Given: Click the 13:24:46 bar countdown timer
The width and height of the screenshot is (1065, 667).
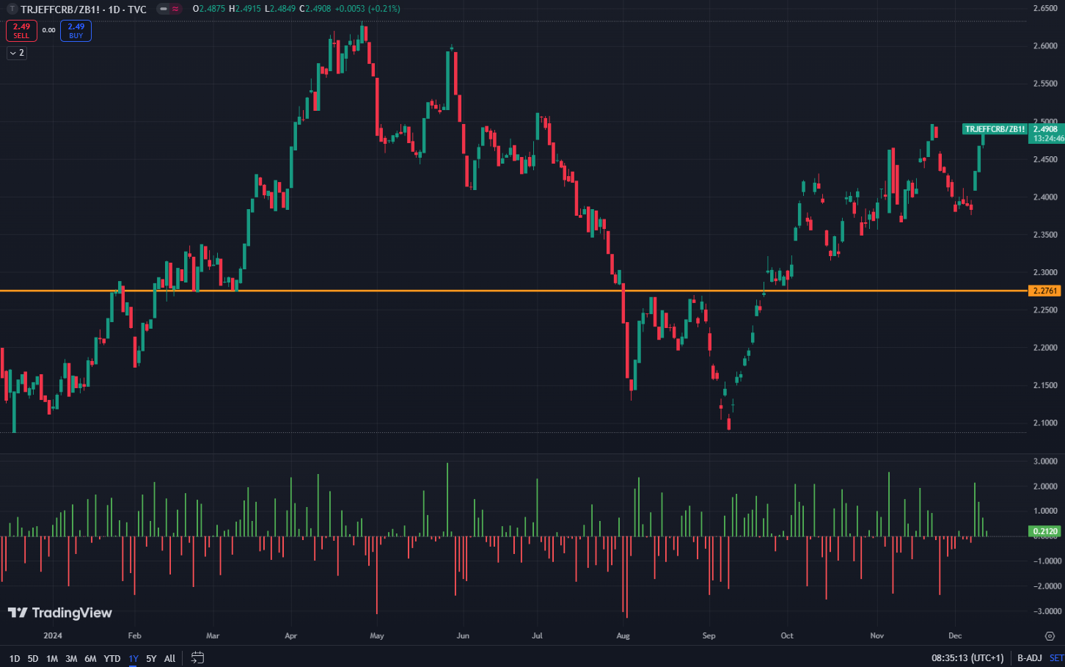Looking at the screenshot, I should pyautogui.click(x=1048, y=139).
